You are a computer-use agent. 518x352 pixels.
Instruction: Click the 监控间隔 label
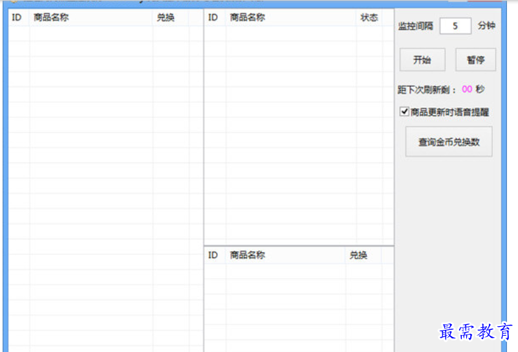[415, 26]
